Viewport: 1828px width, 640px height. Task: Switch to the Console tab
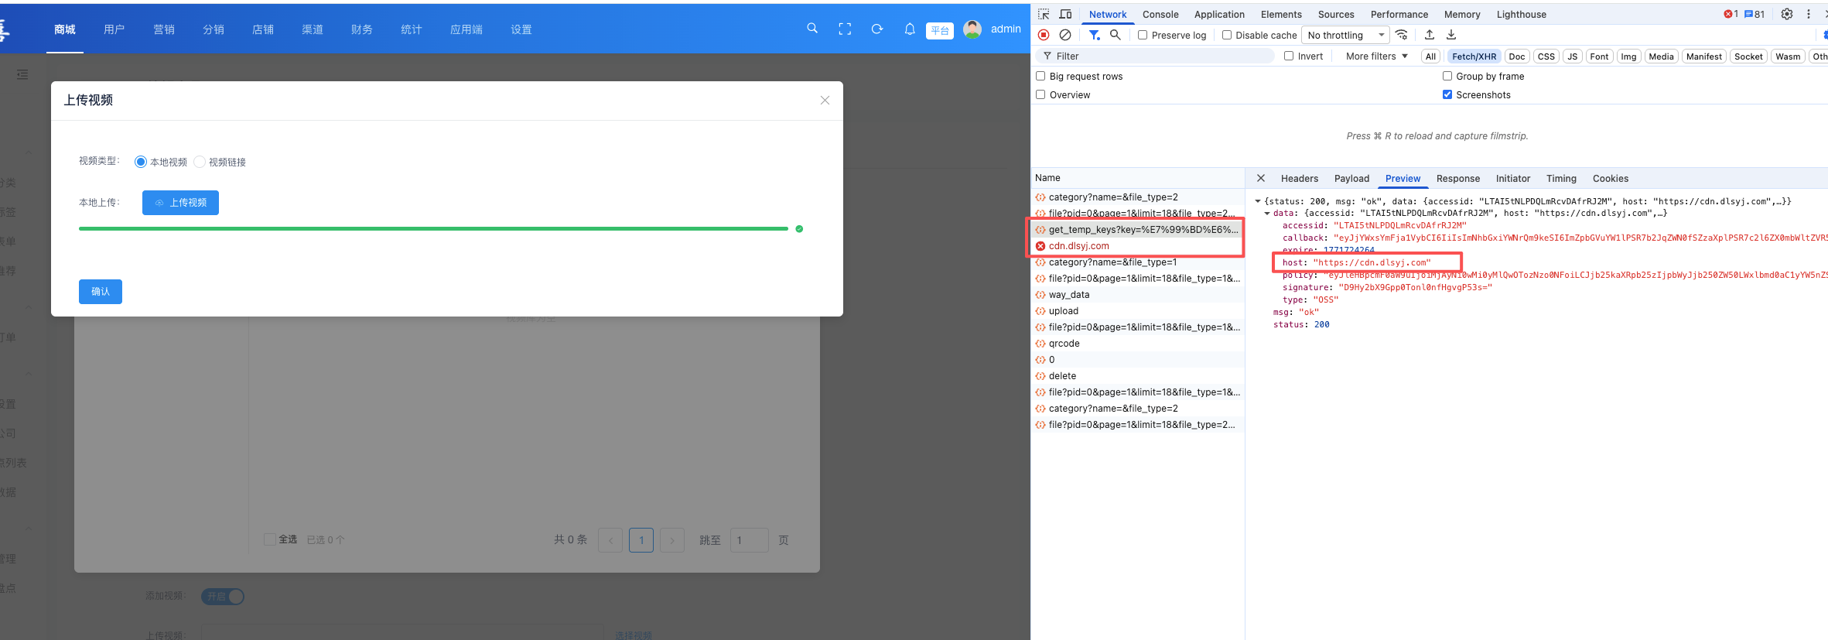pos(1160,14)
